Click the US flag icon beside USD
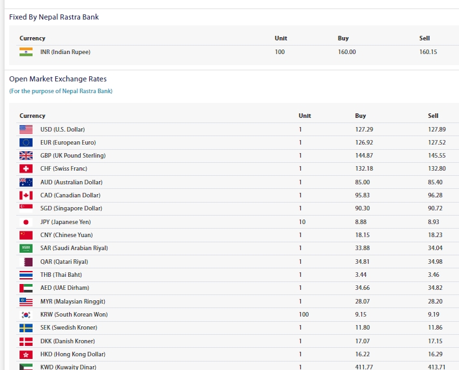 [26, 130]
